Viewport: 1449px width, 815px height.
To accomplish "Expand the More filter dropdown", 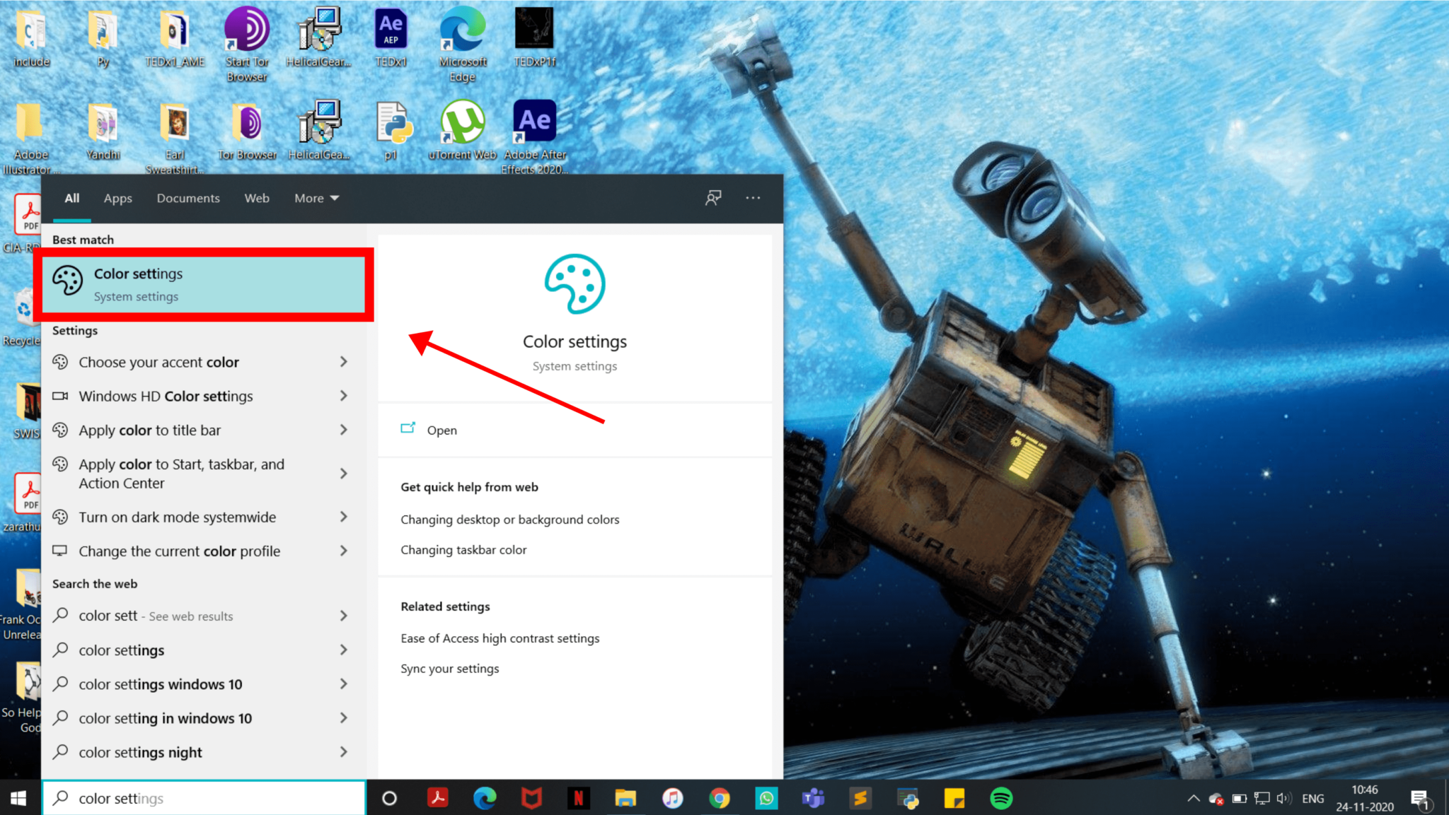I will [316, 198].
